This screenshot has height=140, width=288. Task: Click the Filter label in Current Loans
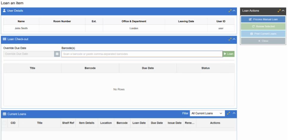(185, 113)
